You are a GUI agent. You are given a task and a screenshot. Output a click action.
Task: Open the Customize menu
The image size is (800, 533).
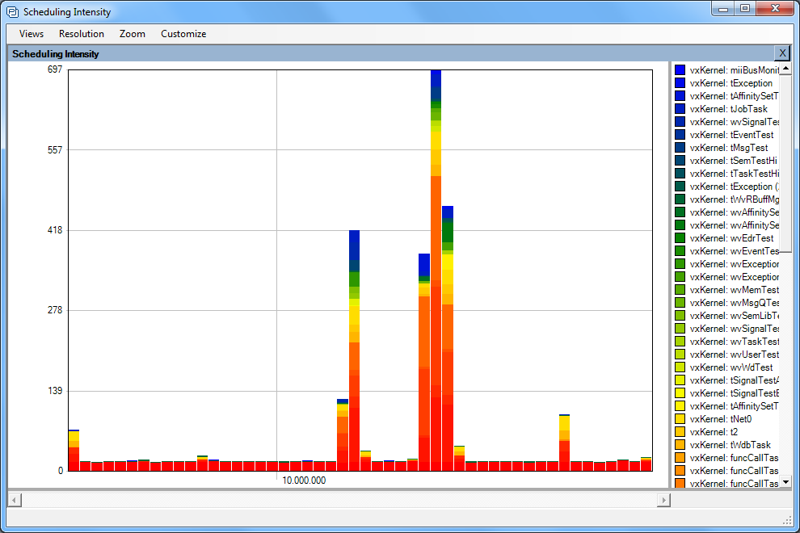click(183, 34)
